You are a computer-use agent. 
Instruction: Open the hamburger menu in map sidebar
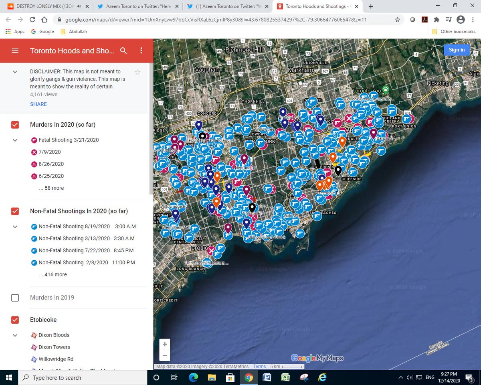15,51
